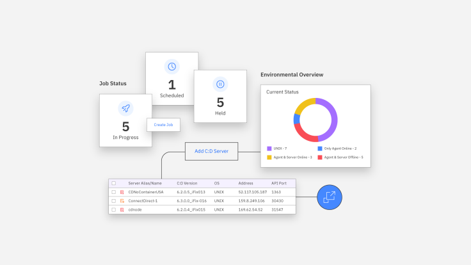Image resolution: width=471 pixels, height=265 pixels.
Task: Click API port 30430
Action: (277, 201)
